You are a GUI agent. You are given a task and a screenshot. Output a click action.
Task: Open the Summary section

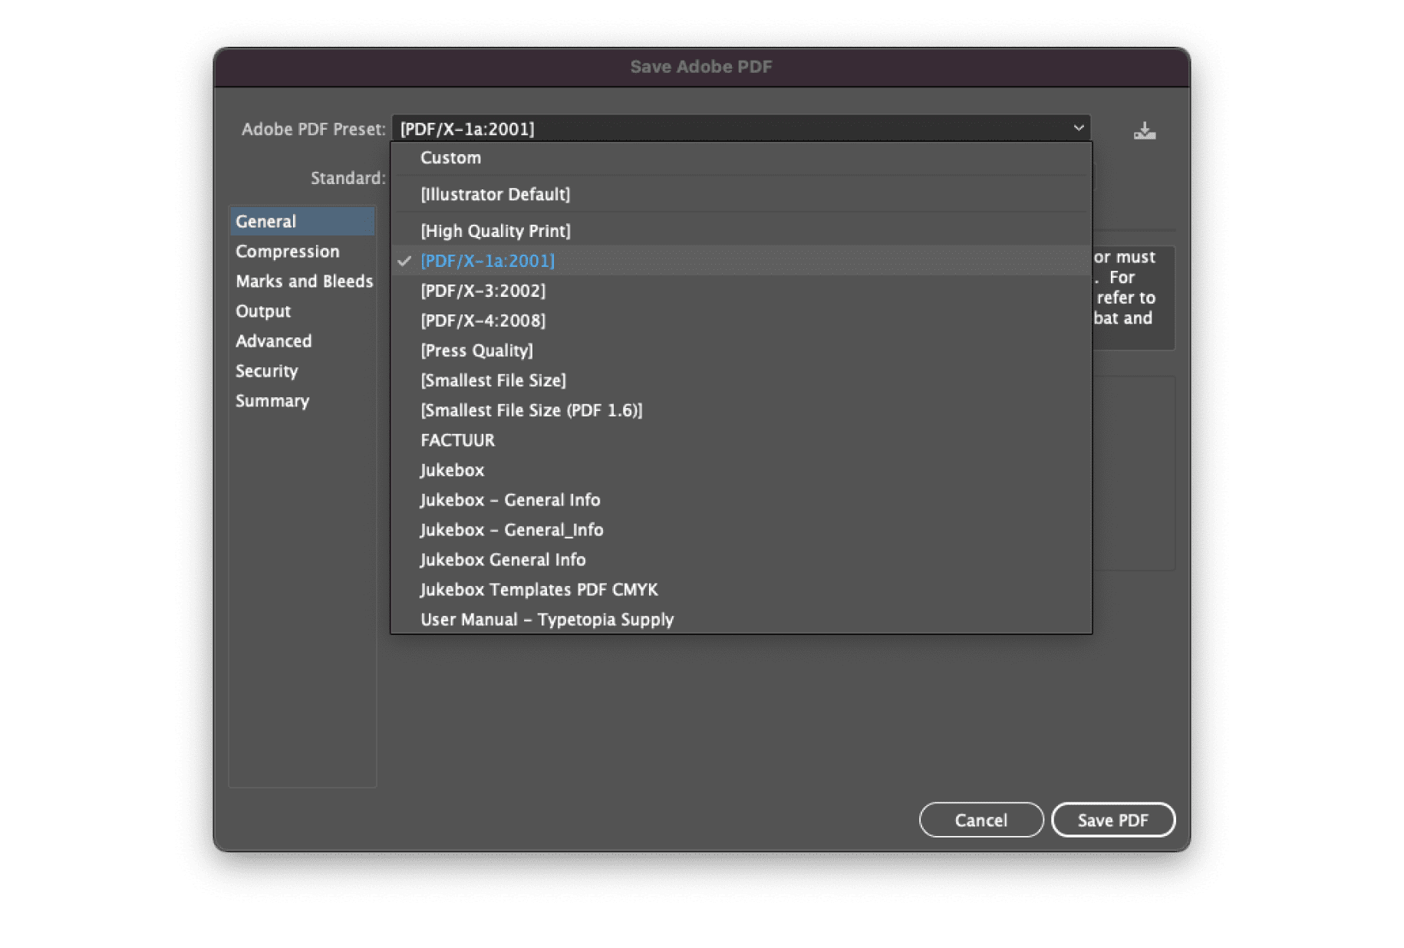[302, 401]
